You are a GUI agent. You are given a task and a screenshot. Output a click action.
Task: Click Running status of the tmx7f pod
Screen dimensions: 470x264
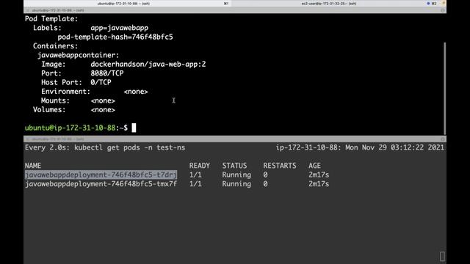pyautogui.click(x=236, y=184)
